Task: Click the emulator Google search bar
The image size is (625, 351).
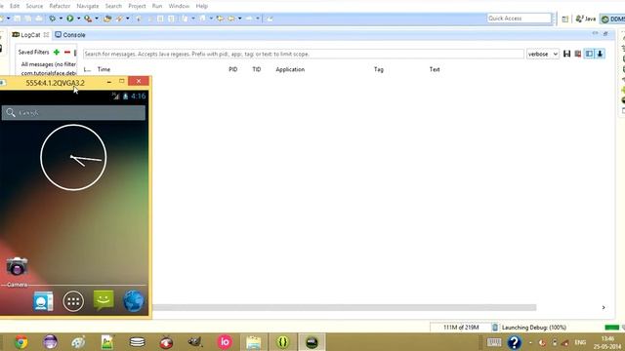Action: [x=73, y=113]
